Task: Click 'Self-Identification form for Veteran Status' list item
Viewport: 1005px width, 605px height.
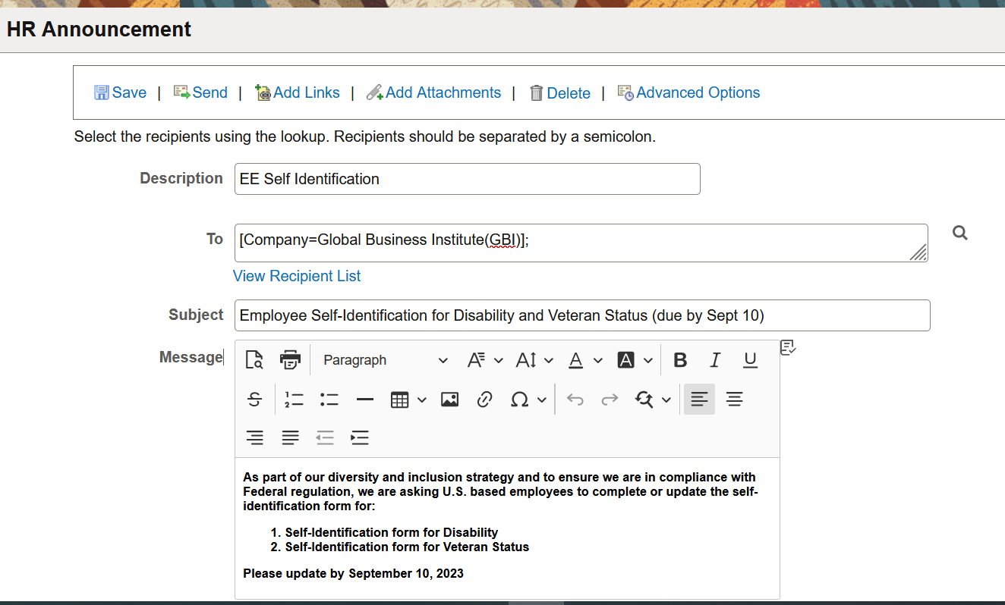Action: 407,547
